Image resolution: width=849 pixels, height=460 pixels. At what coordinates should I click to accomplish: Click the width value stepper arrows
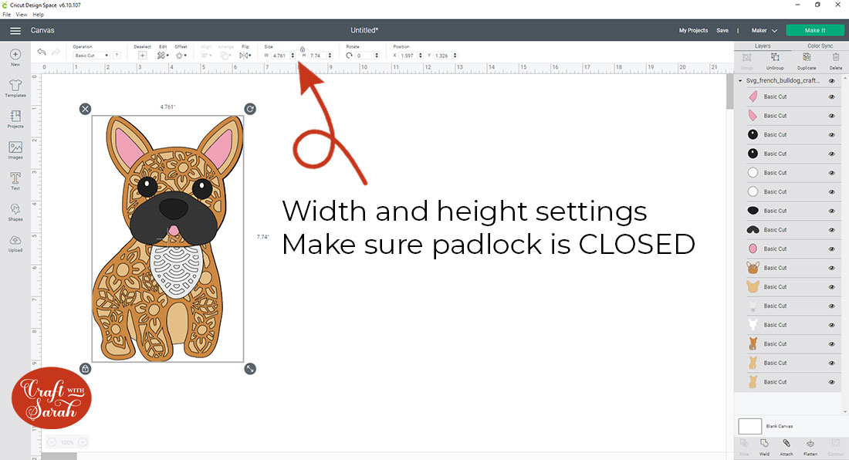coord(293,56)
